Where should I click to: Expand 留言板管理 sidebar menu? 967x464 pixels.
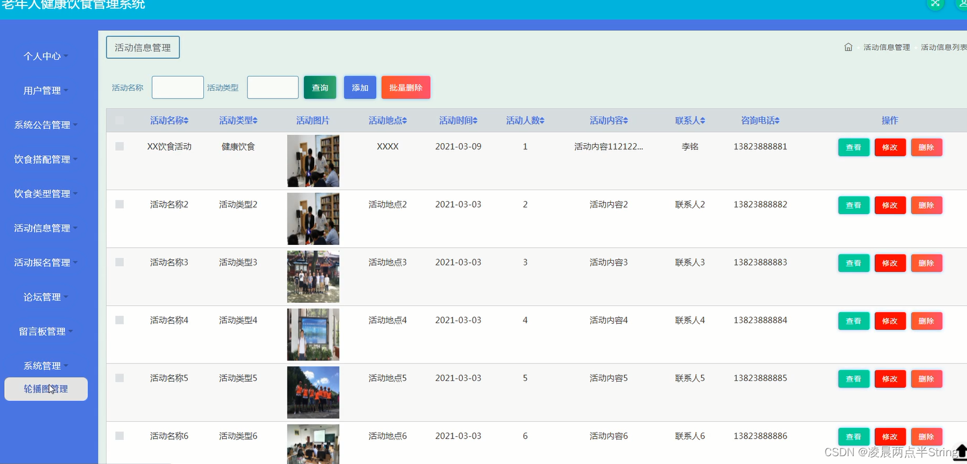point(46,331)
